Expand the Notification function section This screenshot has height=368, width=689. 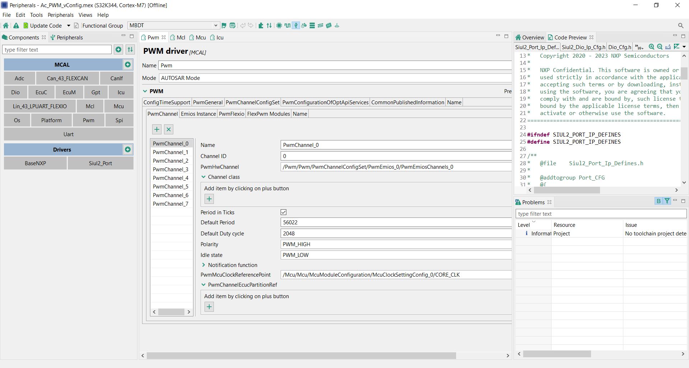click(203, 265)
